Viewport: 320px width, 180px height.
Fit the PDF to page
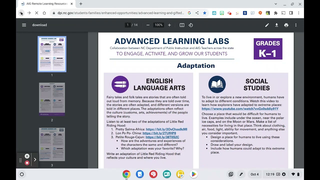(182, 25)
